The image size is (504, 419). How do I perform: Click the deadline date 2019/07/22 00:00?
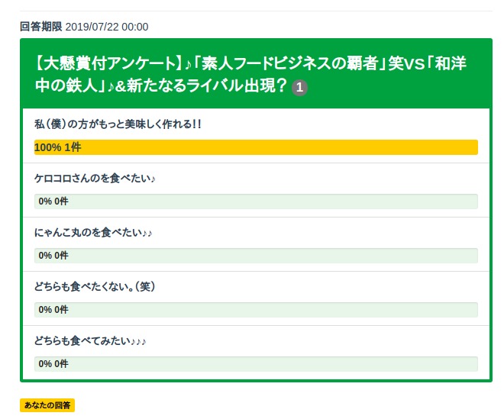(107, 27)
